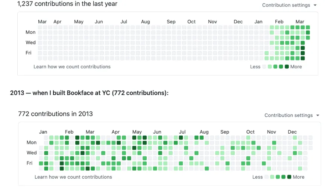Click the 'Mon' row label in 2013 graph
The width and height of the screenshot is (333, 187).
tap(32, 143)
